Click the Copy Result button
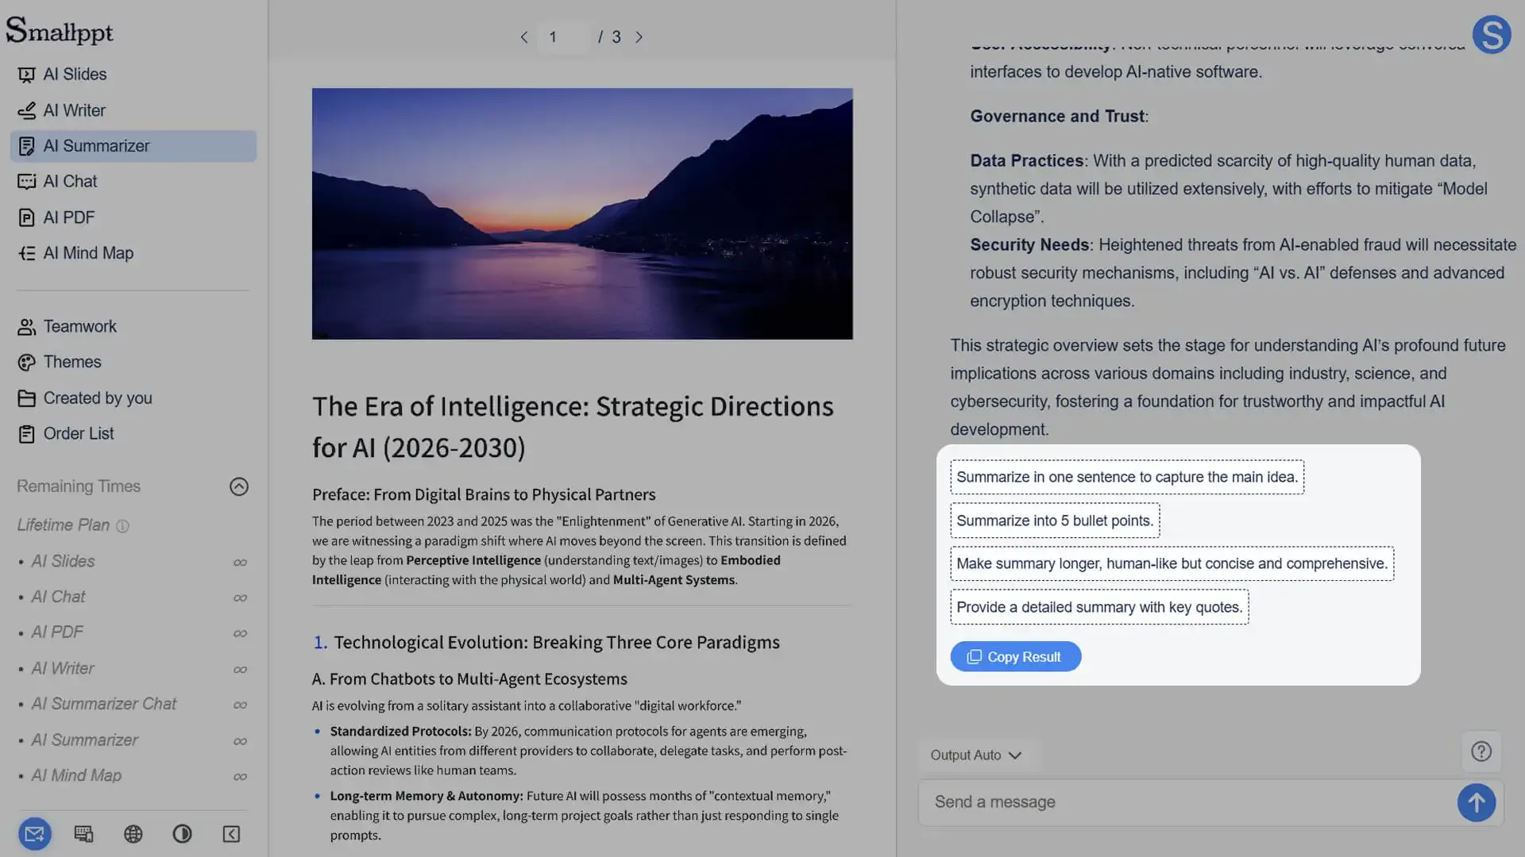The width and height of the screenshot is (1525, 857). click(1015, 656)
